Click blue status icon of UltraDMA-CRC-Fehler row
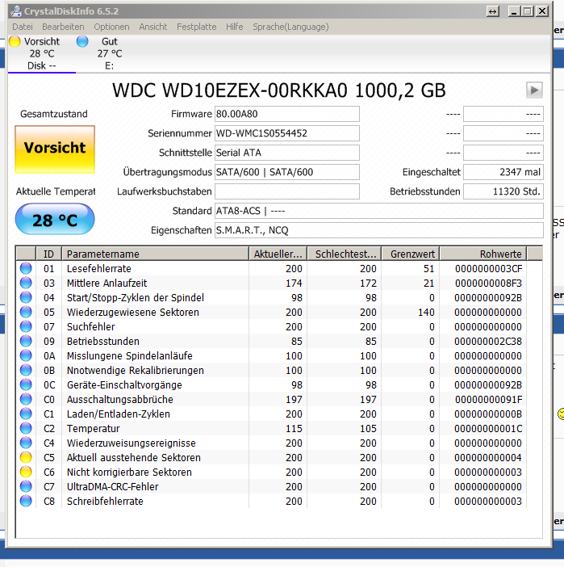The image size is (564, 567). [26, 486]
